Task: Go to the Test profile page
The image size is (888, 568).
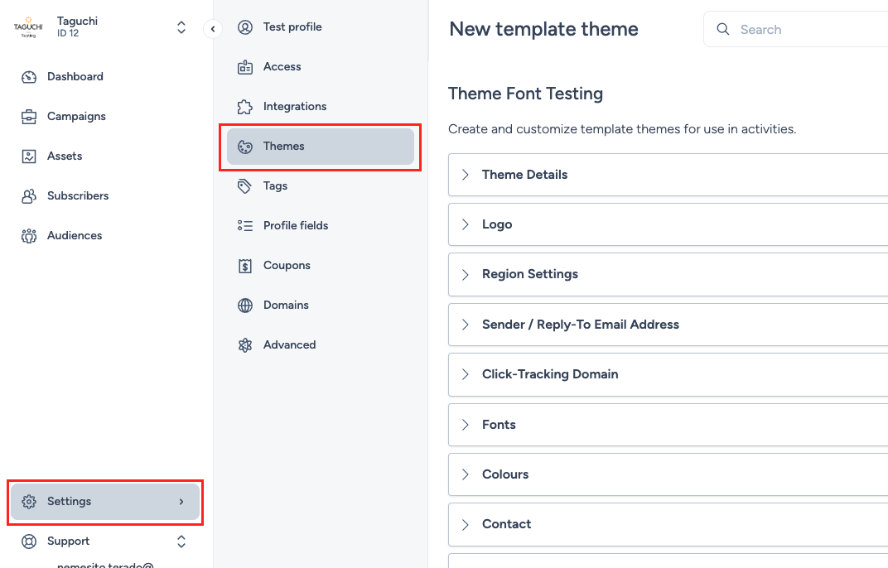Action: click(x=292, y=27)
